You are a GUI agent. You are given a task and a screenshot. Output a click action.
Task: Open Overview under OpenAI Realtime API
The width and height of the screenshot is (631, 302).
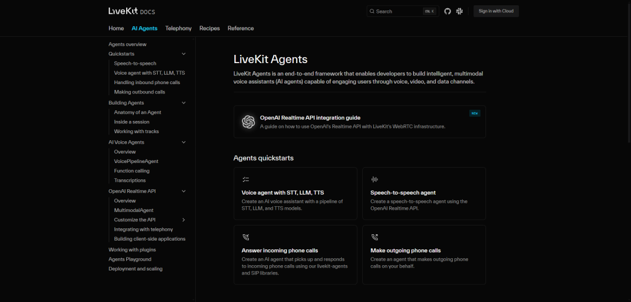[x=125, y=201]
